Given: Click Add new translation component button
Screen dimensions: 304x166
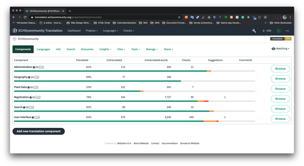Looking at the screenshot, I should (x=39, y=131).
